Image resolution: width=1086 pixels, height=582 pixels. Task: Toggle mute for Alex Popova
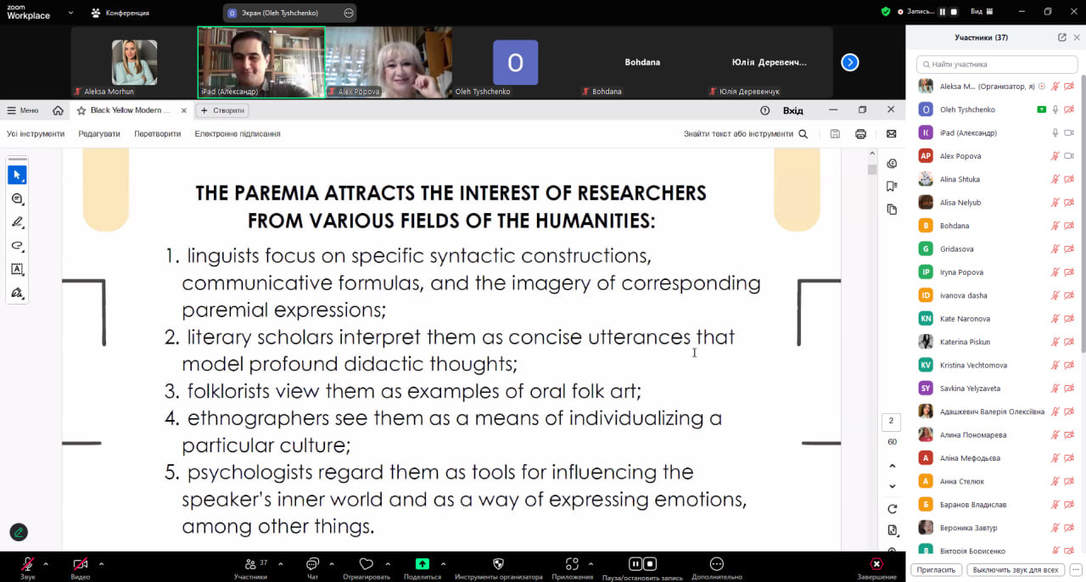(1055, 156)
